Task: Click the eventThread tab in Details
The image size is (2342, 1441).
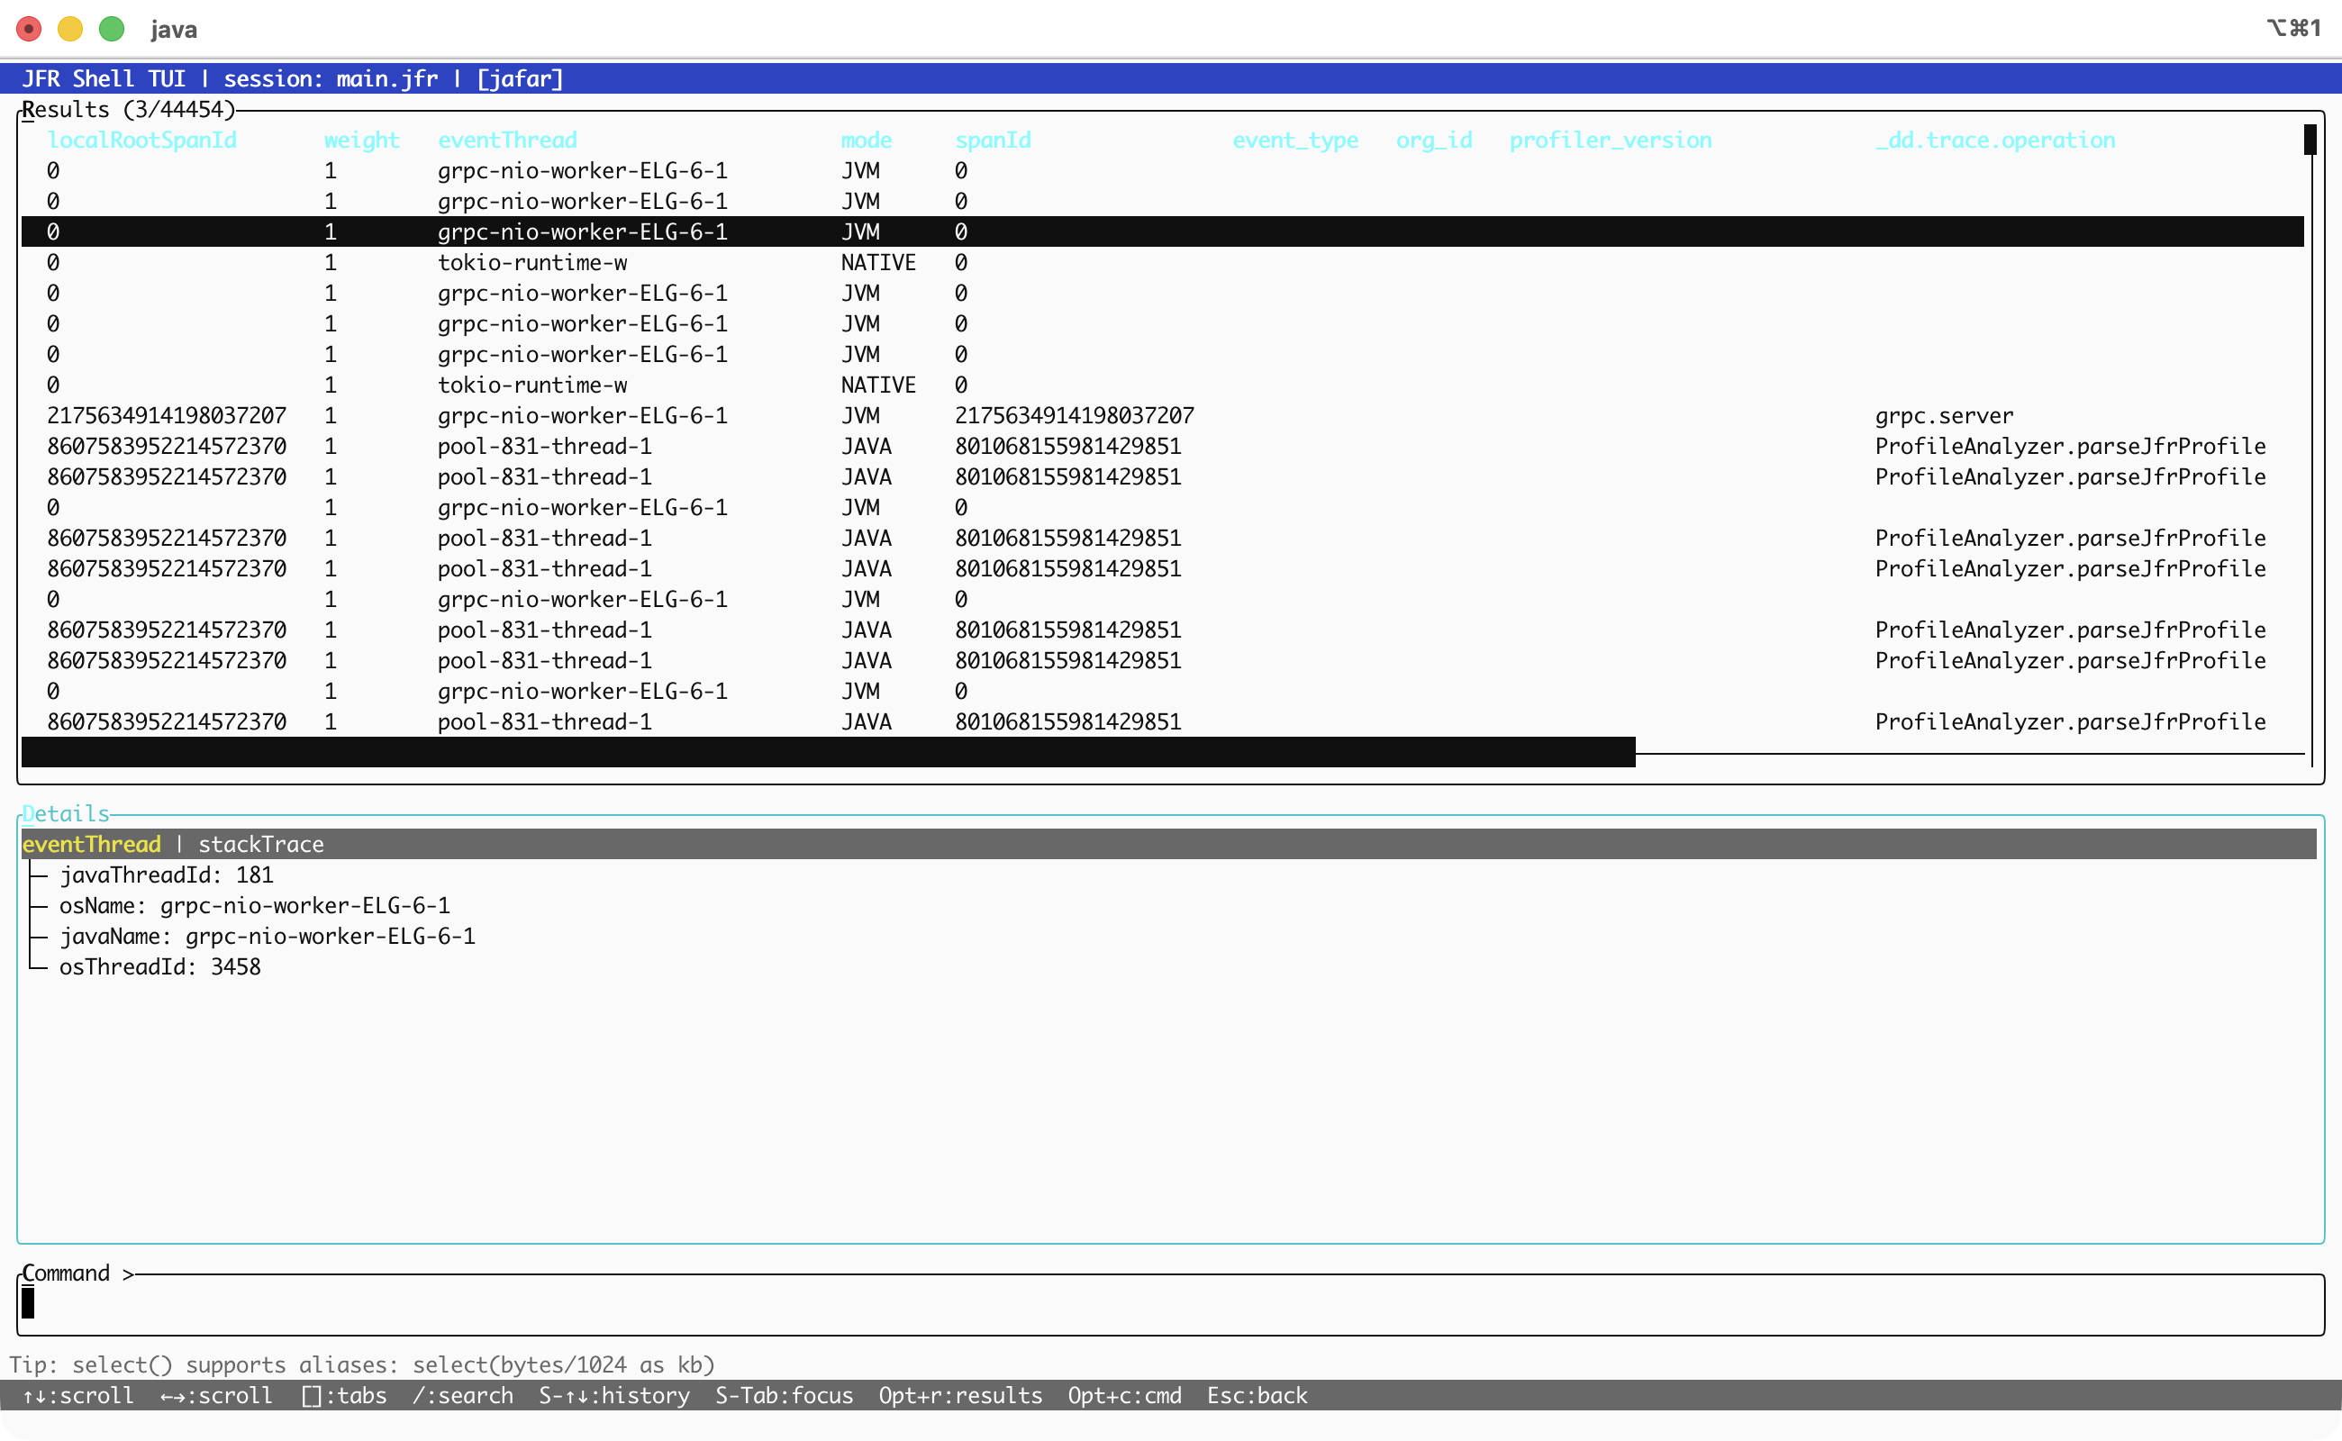Action: point(92,845)
